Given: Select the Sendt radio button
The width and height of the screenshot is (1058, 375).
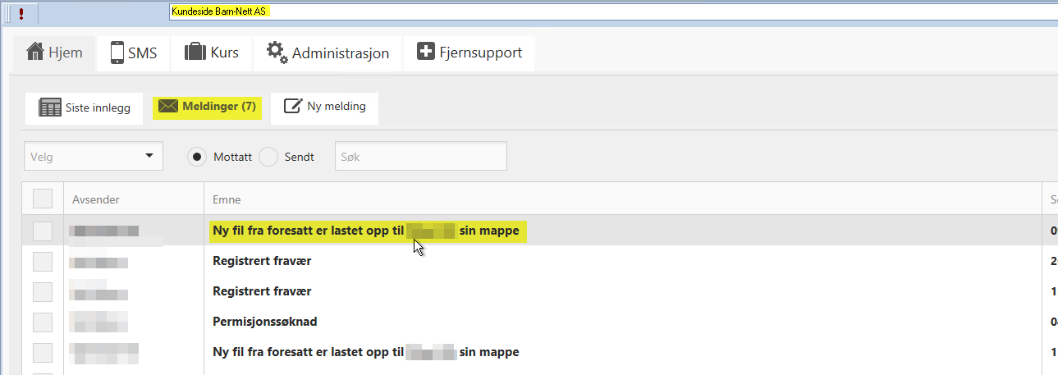Looking at the screenshot, I should coord(268,157).
